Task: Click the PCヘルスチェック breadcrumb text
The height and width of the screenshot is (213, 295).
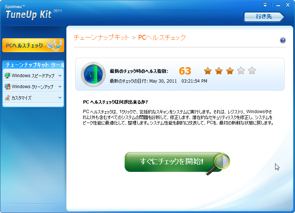Action: pos(162,37)
